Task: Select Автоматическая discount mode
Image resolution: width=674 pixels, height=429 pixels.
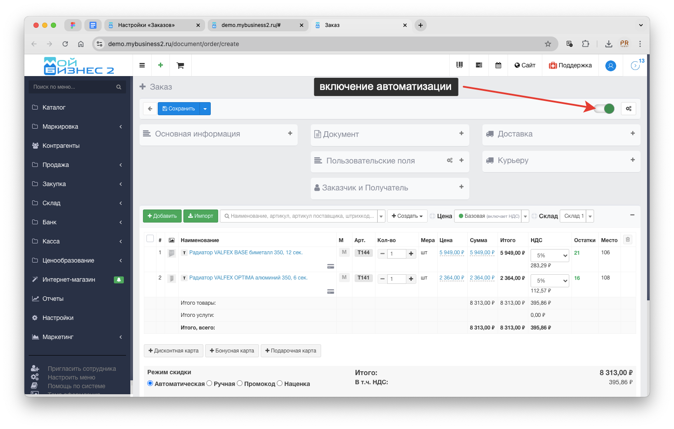Action: pyautogui.click(x=150, y=383)
